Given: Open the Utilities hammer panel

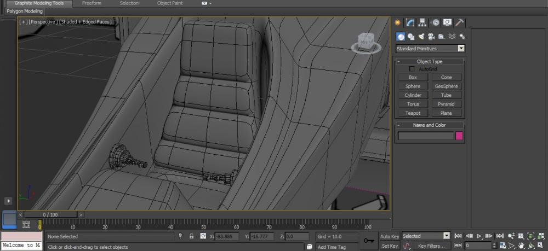Looking at the screenshot, I should coord(460,22).
